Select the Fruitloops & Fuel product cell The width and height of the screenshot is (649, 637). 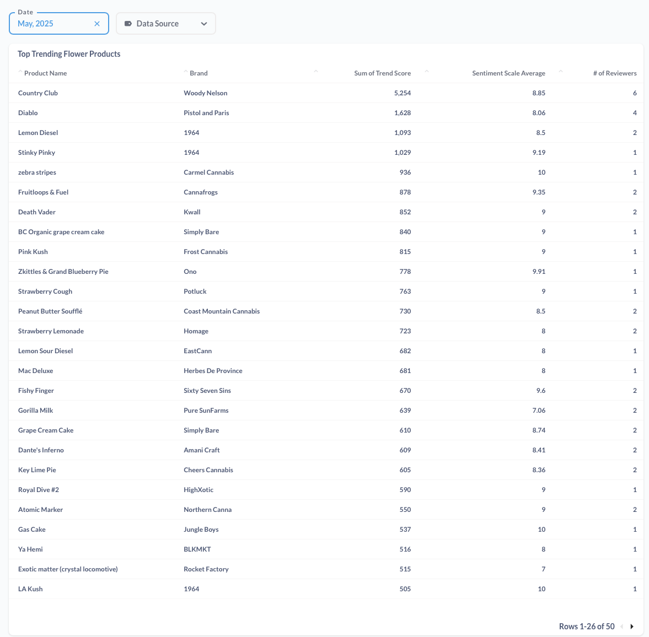point(44,192)
